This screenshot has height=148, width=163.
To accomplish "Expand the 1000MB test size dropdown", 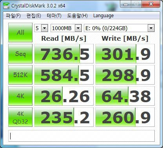I will click(78, 28).
